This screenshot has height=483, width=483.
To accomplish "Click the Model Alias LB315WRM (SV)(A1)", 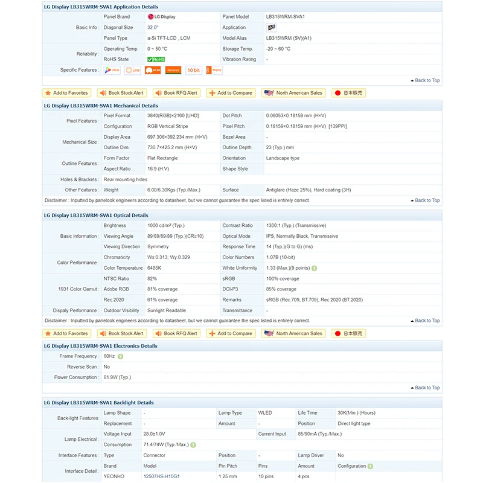I will click(289, 38).
